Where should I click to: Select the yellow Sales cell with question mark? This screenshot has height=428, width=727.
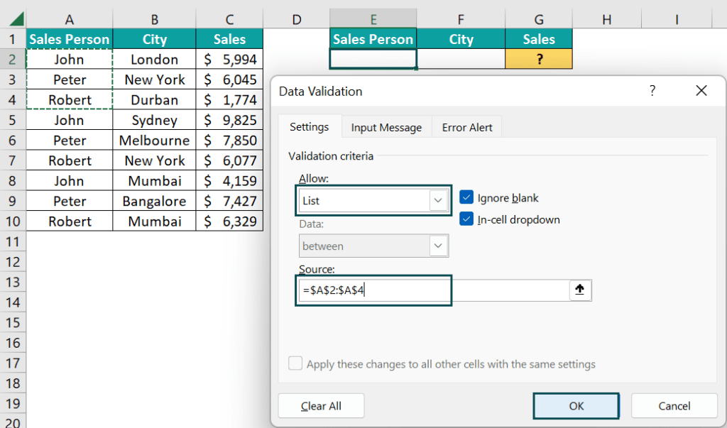click(x=538, y=59)
